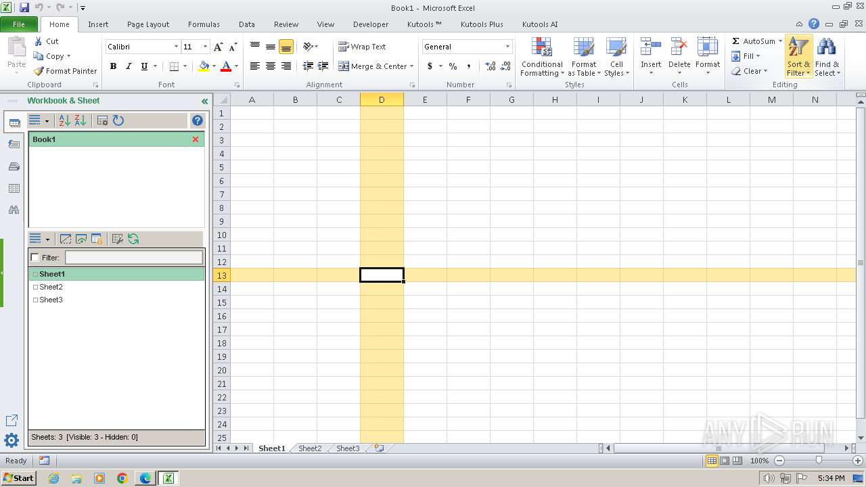Open Kutools navigation settings gear

(x=12, y=441)
